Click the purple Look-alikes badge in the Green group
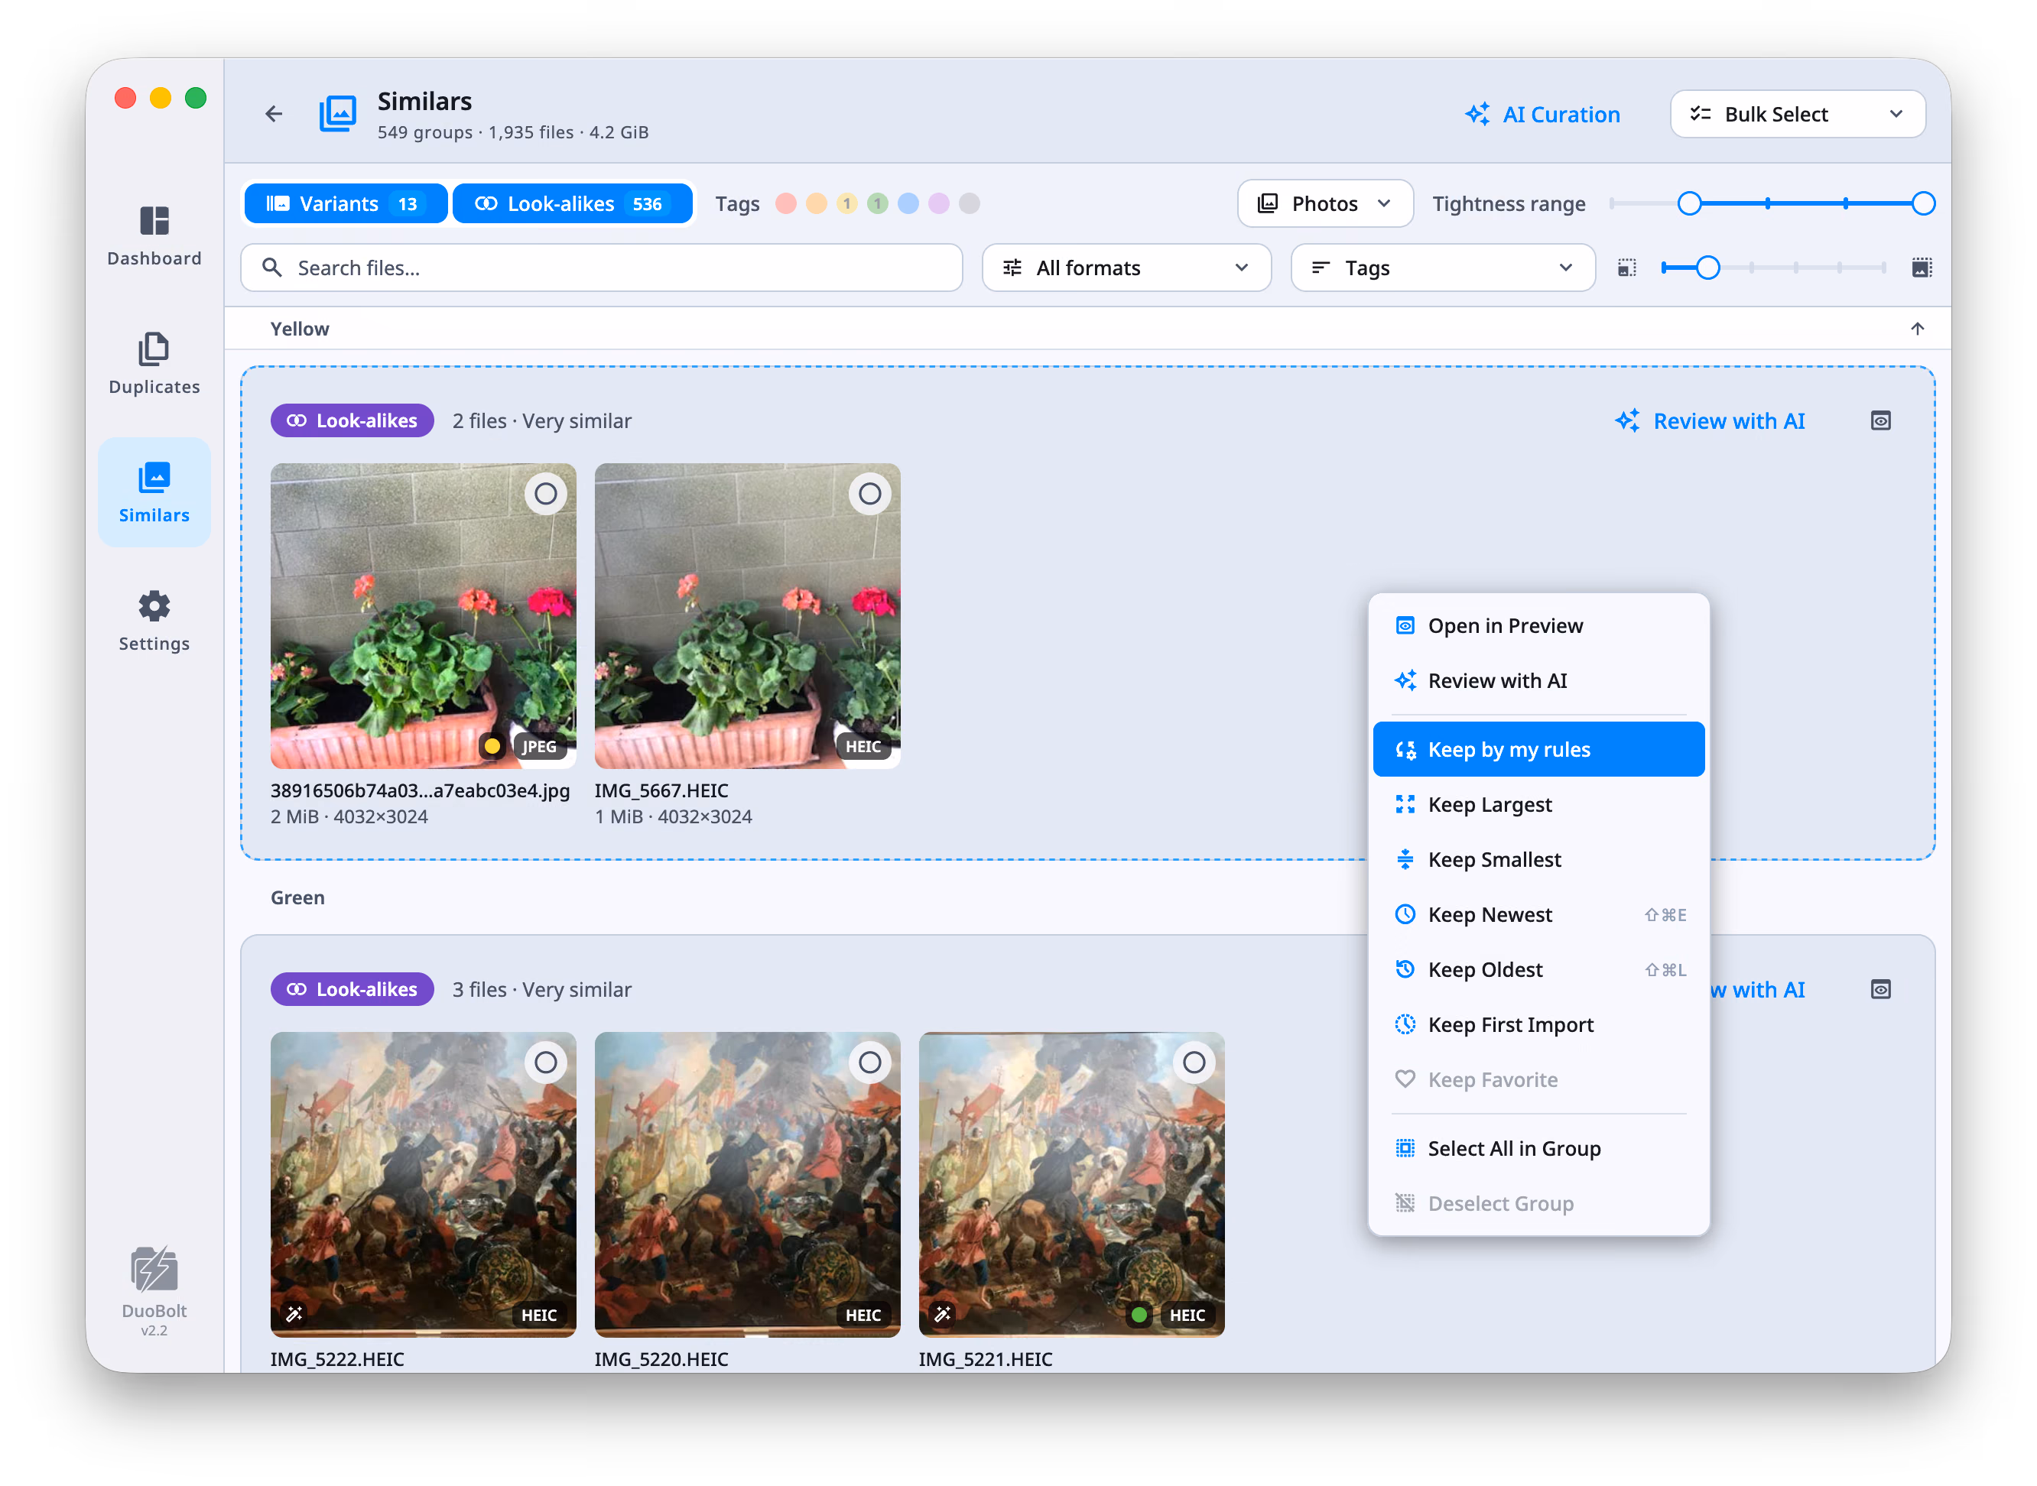The height and width of the screenshot is (1486, 2037). pyautogui.click(x=352, y=988)
